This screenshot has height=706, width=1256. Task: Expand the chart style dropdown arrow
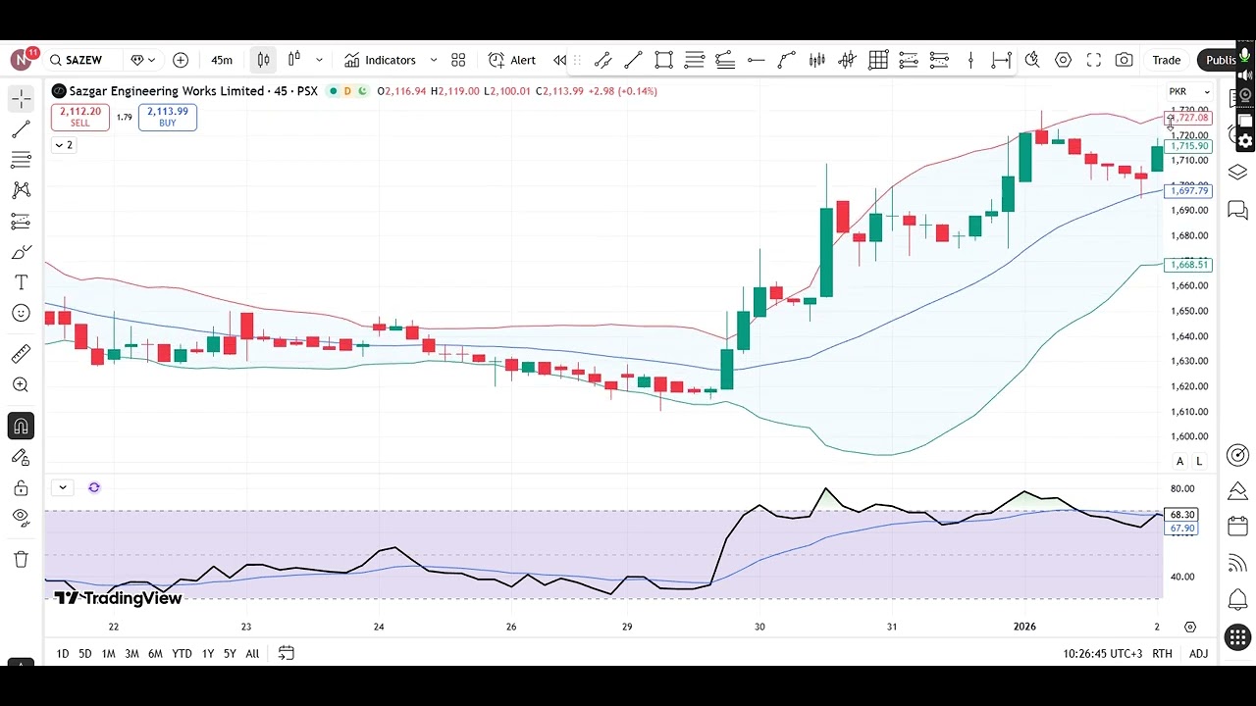coord(319,60)
